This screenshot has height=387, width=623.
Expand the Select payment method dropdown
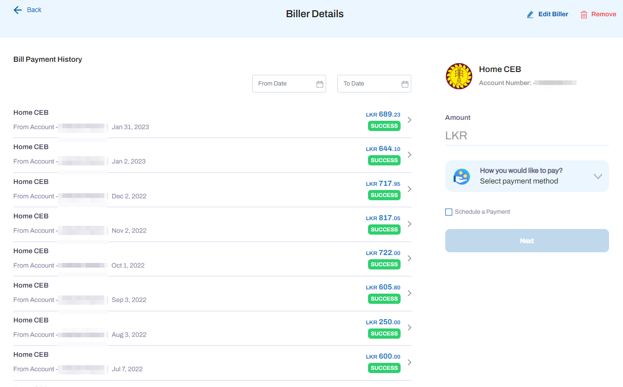point(598,177)
